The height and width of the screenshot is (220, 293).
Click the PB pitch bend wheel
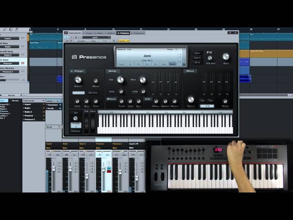coord(87,123)
